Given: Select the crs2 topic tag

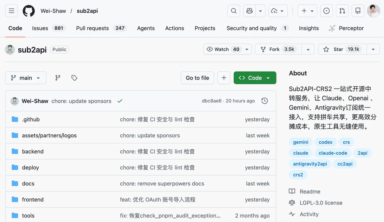Looking at the screenshot, I should (x=298, y=175).
